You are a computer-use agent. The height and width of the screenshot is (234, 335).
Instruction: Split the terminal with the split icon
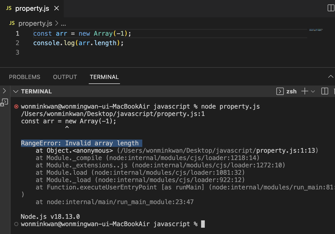[325, 91]
